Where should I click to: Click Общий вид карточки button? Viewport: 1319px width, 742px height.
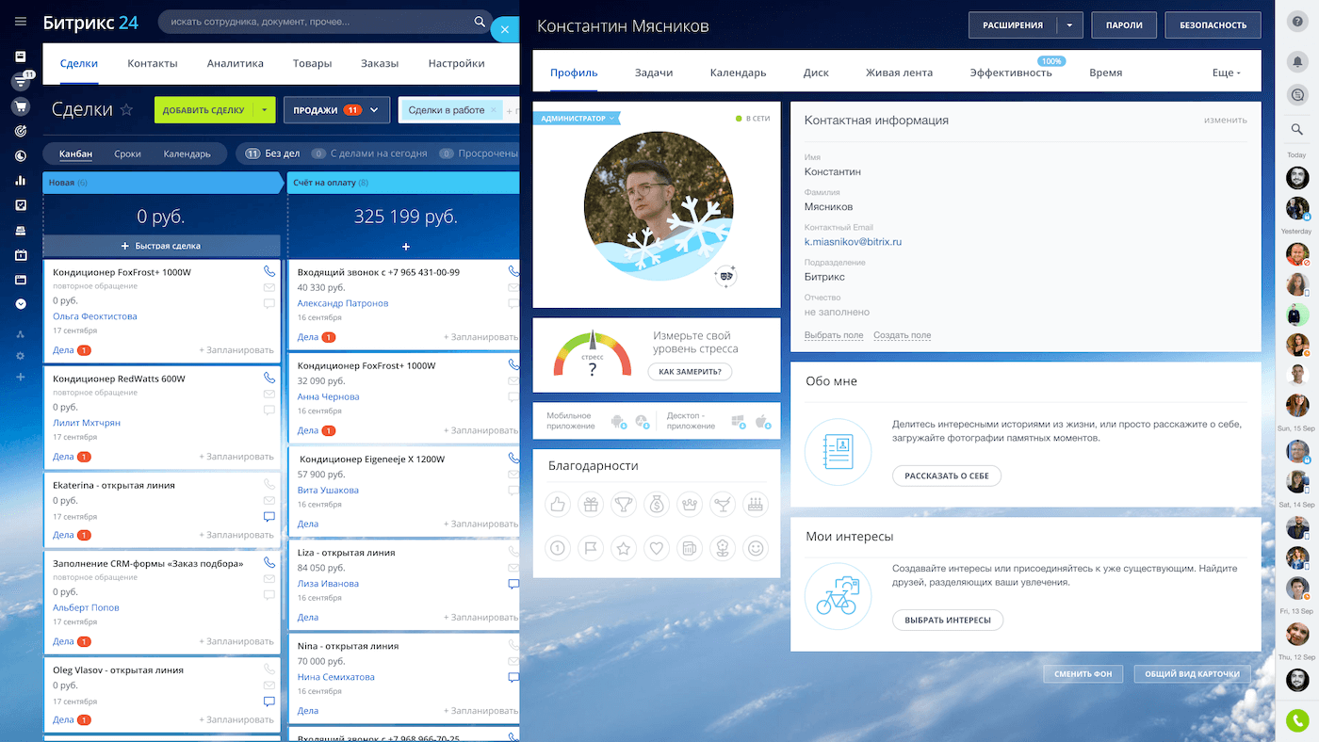pos(1193,674)
